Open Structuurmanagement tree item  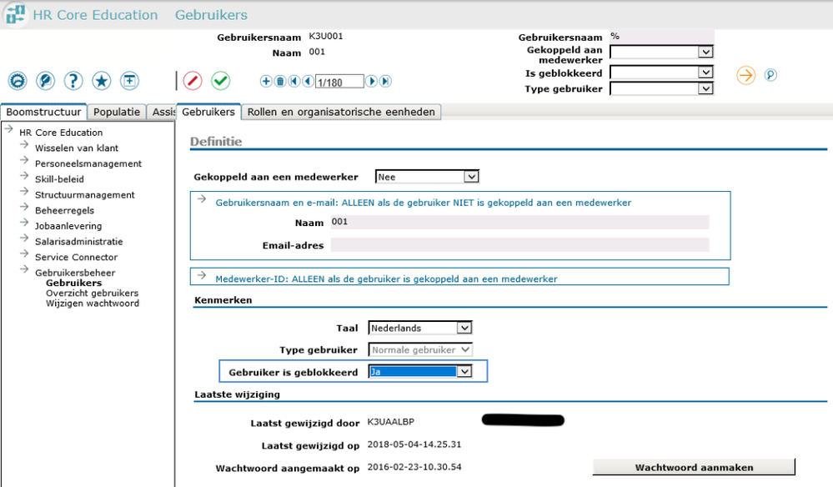[x=85, y=195]
